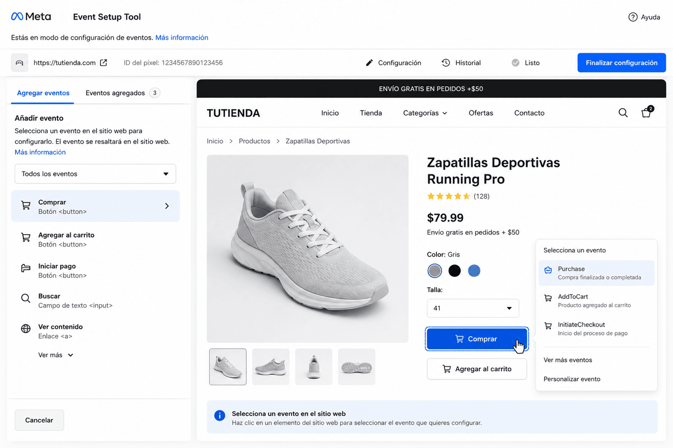Click the Buscar magnifier icon in event list
This screenshot has height=448, width=673.
[26, 298]
